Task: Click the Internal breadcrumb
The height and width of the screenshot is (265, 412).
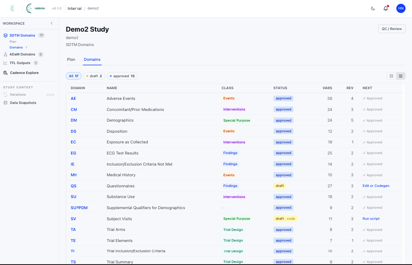Action: 74,8
